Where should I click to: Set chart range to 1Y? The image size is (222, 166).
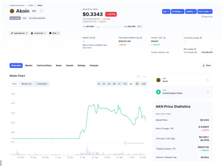coord(119,84)
